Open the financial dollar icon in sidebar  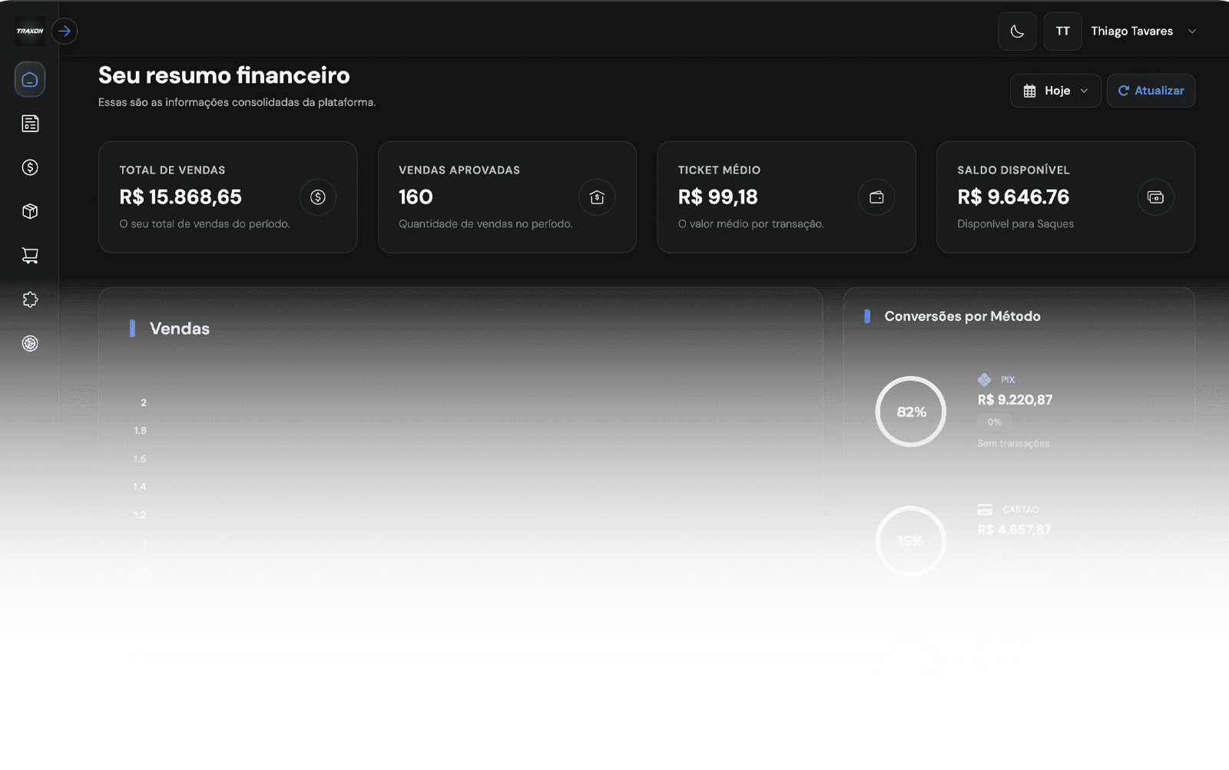(x=29, y=167)
